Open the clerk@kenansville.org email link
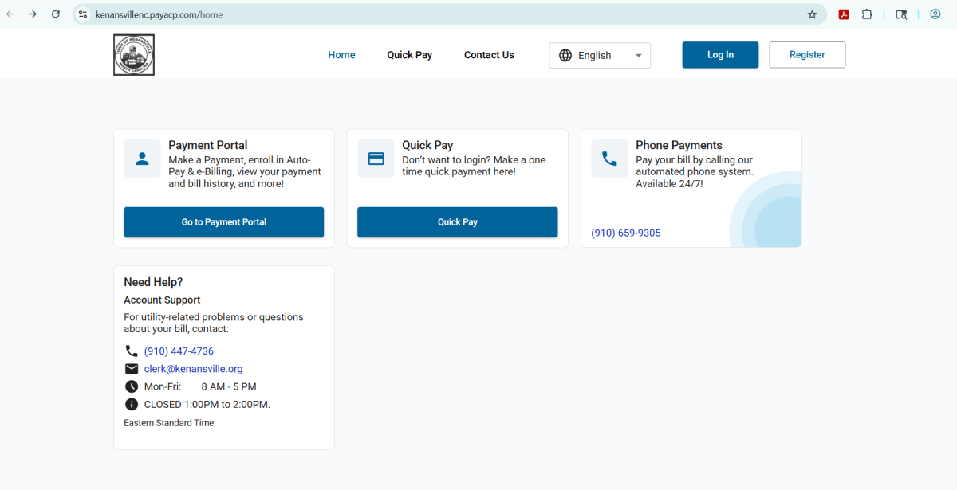 193,368
